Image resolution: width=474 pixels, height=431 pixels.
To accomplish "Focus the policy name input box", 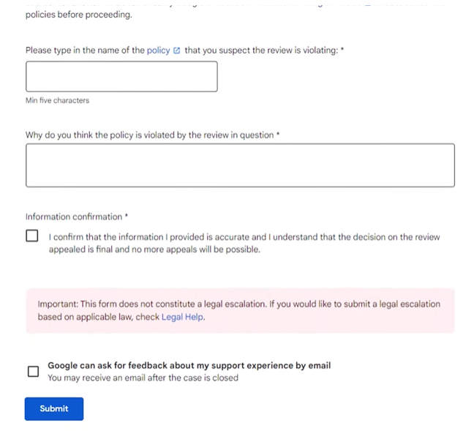I will (x=121, y=76).
